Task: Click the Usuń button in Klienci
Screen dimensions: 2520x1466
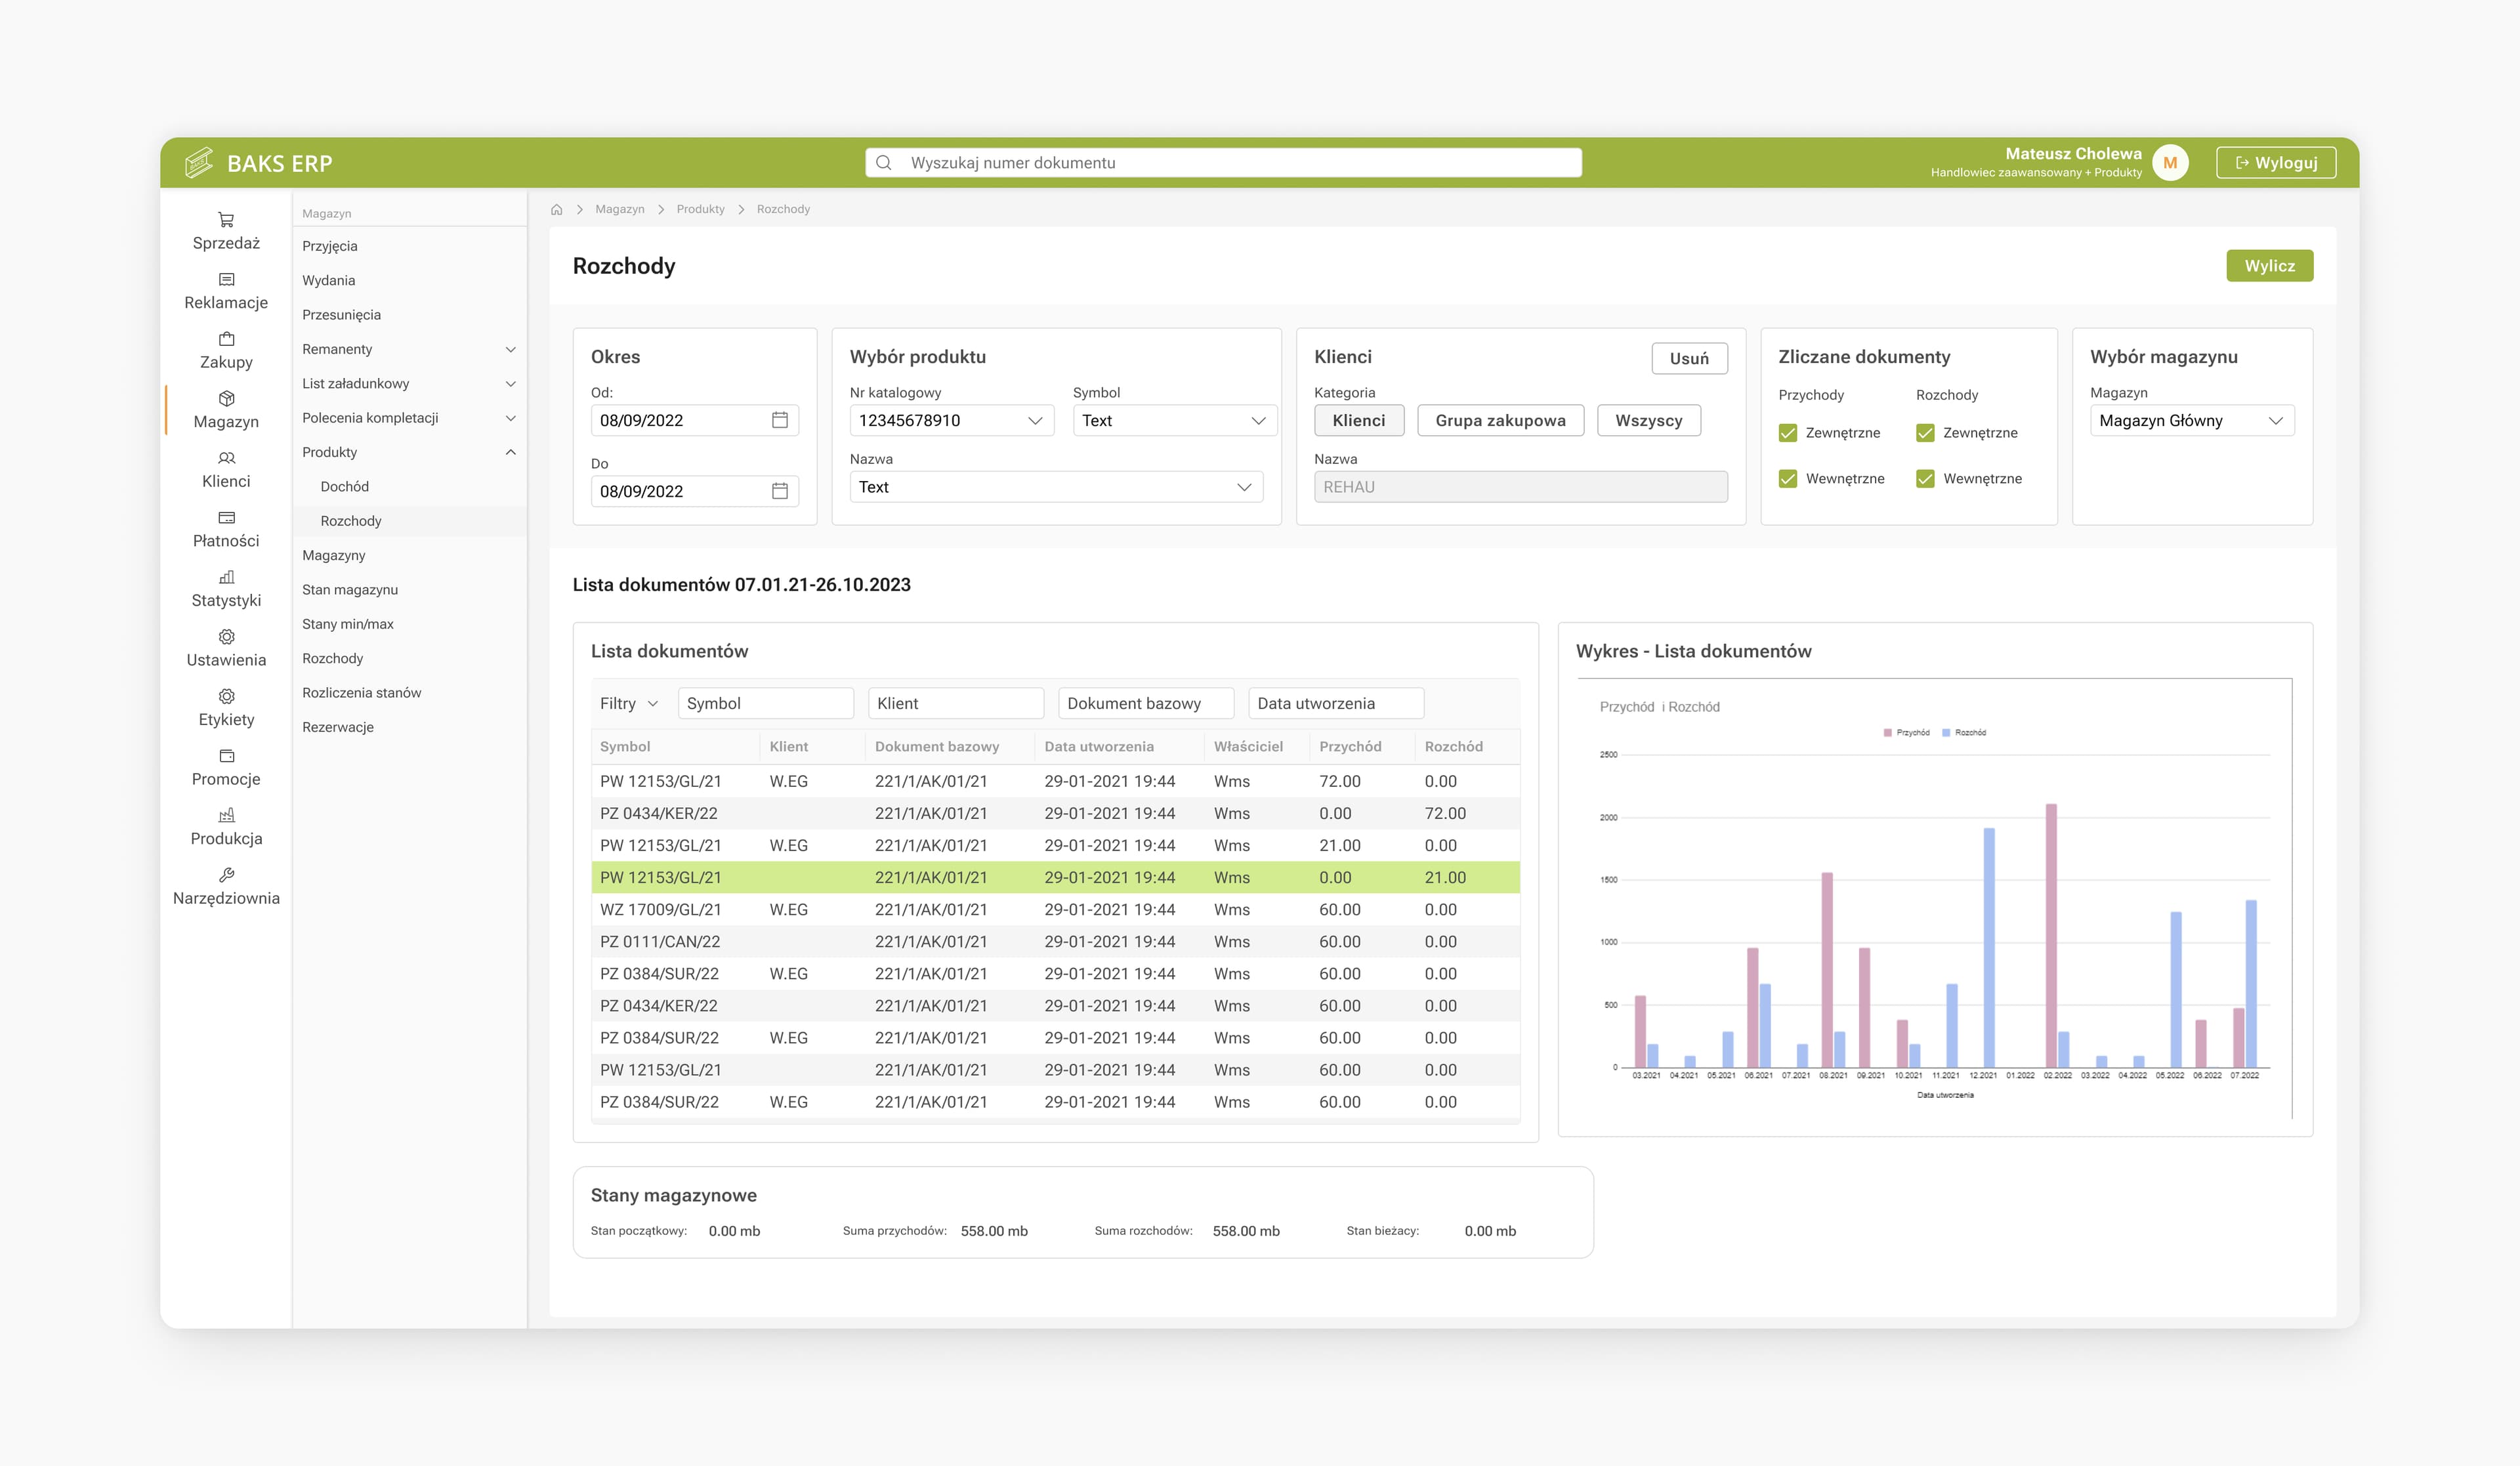Action: [x=1689, y=358]
